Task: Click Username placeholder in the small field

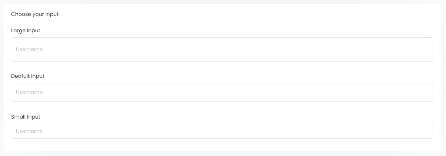Action: pyautogui.click(x=29, y=131)
